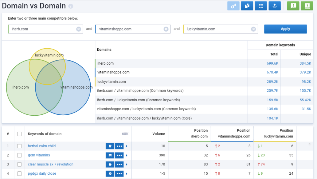Image resolution: width=317 pixels, height=179 pixels.
Task: Open vitaminshoppe.com unique keywords 379.2K
Action: tap(305, 72)
